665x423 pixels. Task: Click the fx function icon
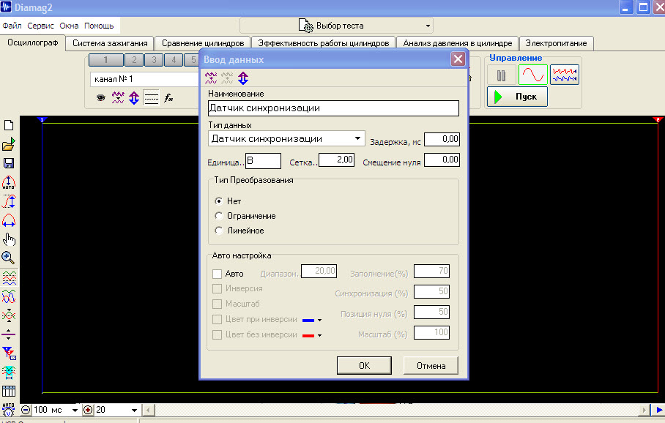[x=168, y=98]
